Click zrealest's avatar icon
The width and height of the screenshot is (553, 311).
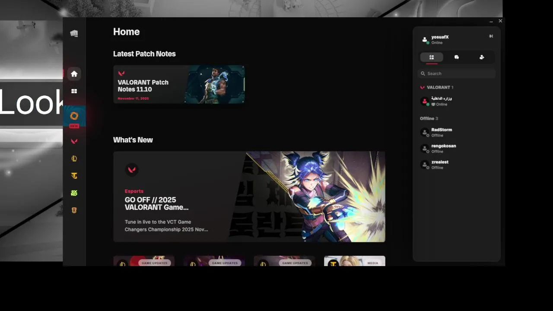pos(425,165)
